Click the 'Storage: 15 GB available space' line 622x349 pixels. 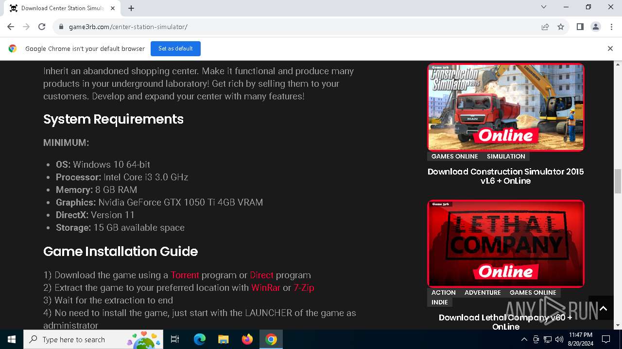[120, 227]
